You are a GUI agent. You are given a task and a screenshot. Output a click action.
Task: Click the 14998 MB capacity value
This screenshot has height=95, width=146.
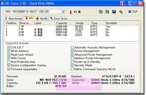[x=61, y=27]
